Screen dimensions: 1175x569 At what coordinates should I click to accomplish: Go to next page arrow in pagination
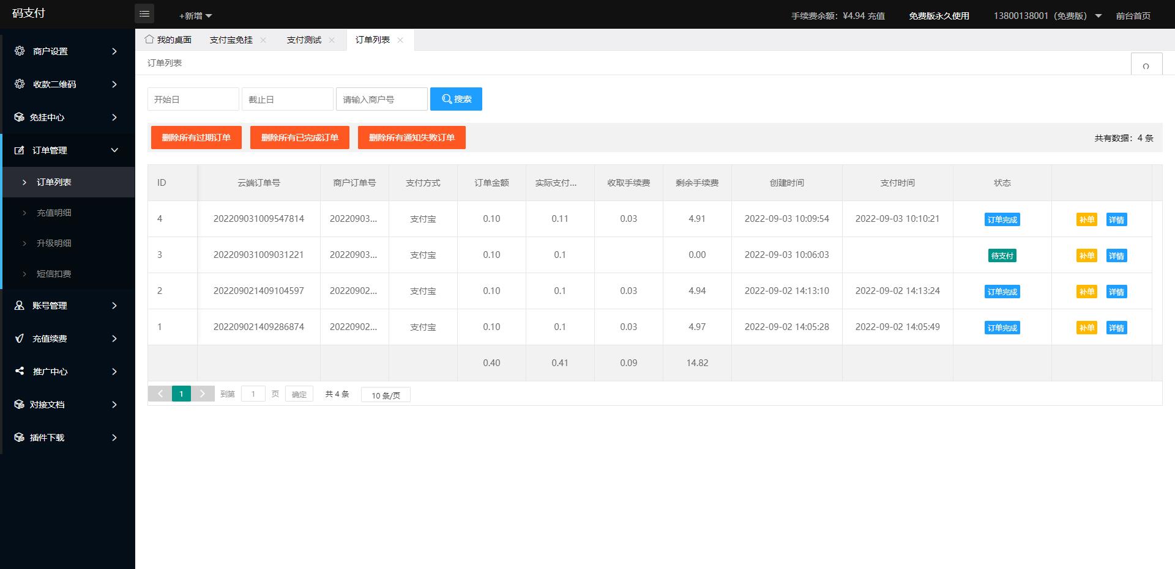(x=203, y=394)
